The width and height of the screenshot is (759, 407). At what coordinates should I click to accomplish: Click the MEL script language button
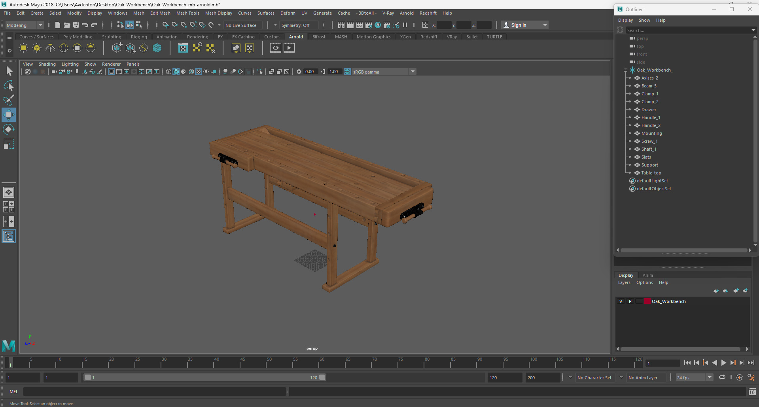(14, 392)
